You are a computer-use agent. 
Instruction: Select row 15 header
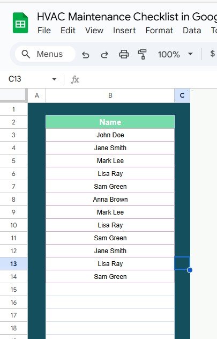click(x=13, y=290)
